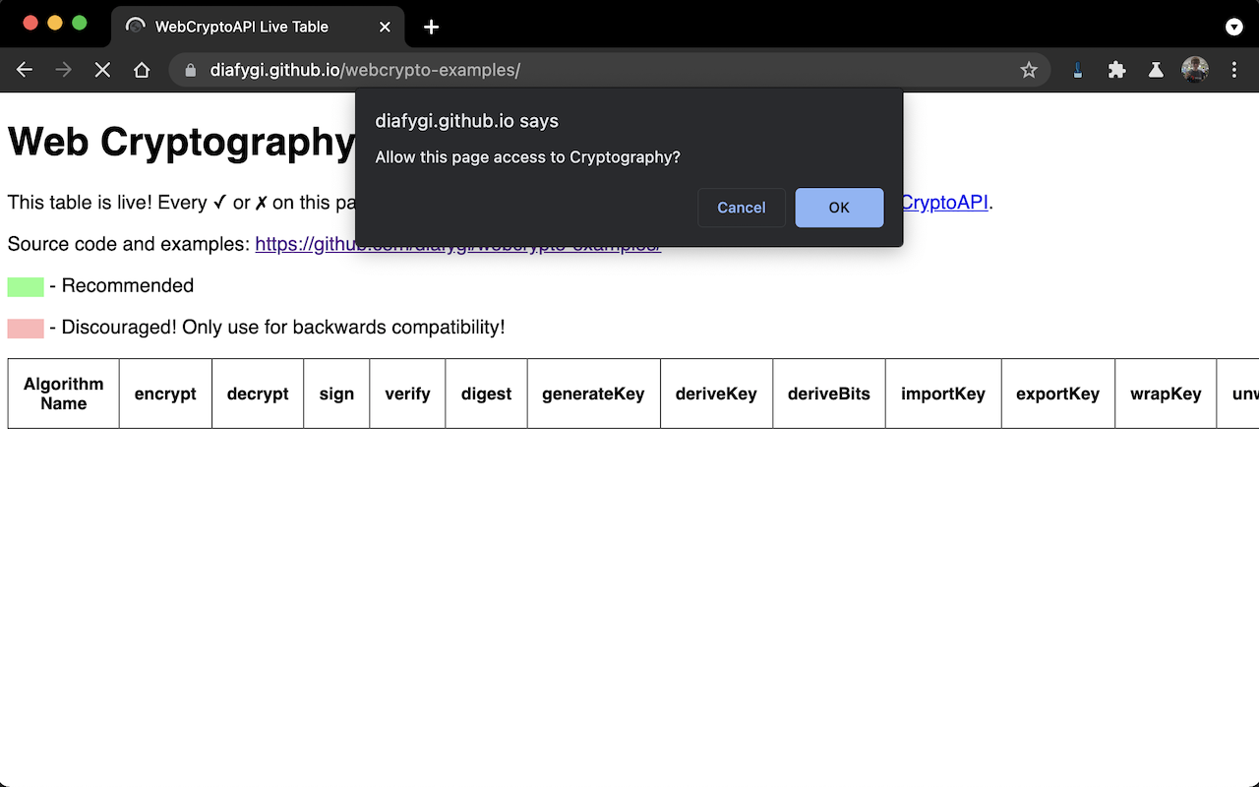Click the lock site info icon
The width and height of the screenshot is (1259, 787).
[191, 70]
